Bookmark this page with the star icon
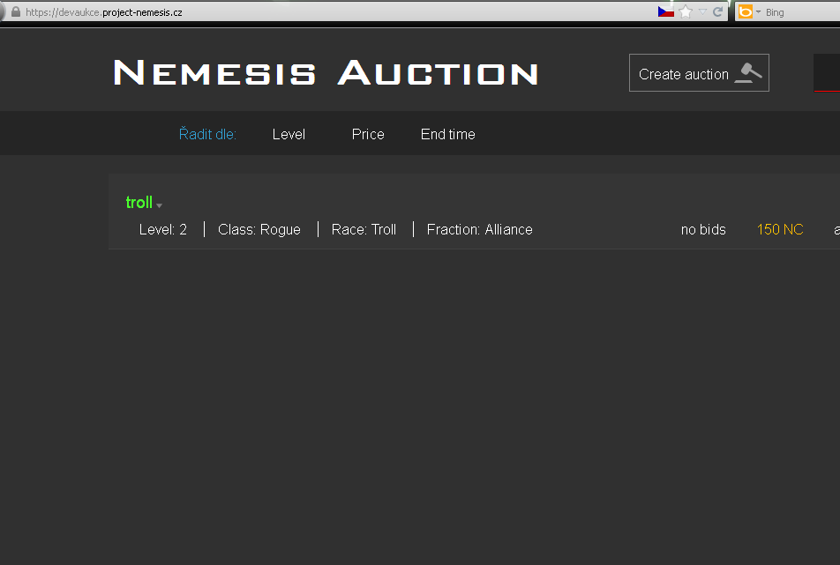 tap(686, 11)
